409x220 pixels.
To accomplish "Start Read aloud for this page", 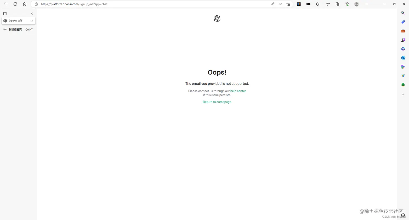I will (273, 4).
